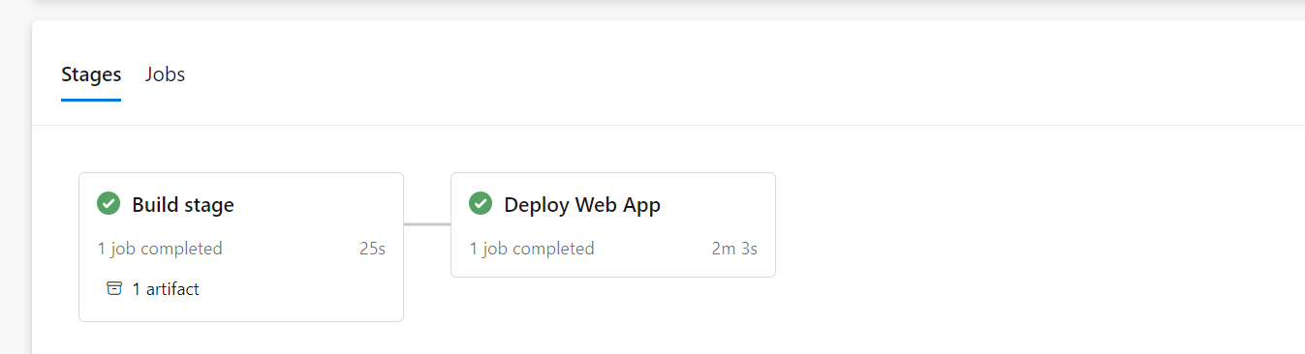The image size is (1305, 354).
Task: Switch to the Jobs tab
Action: point(165,74)
